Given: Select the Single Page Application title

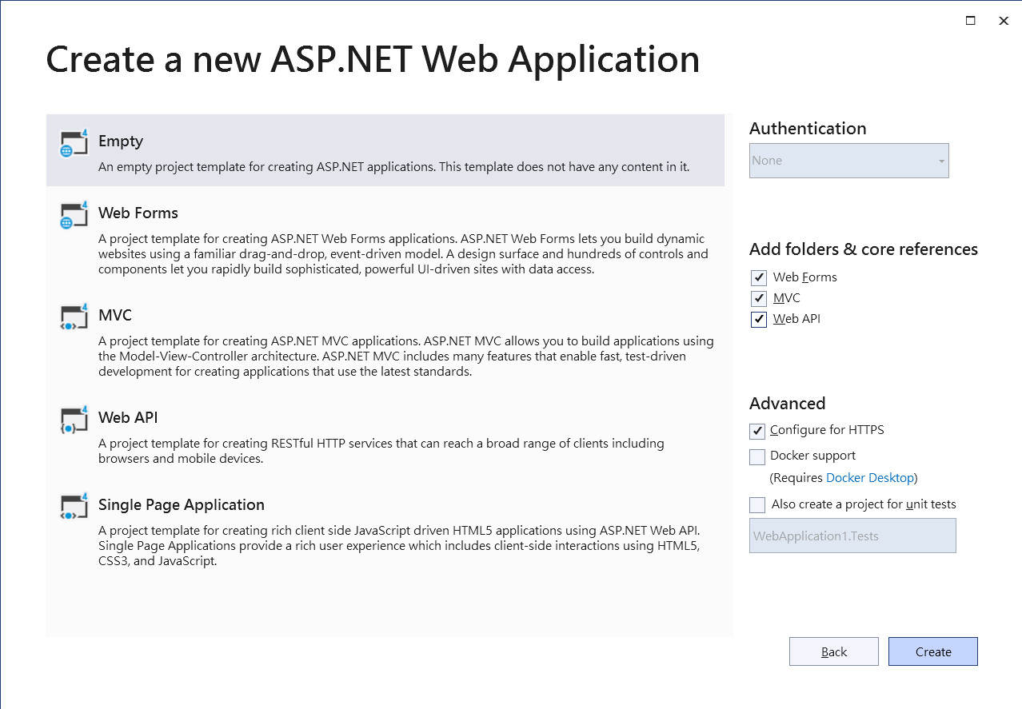Looking at the screenshot, I should click(x=182, y=504).
